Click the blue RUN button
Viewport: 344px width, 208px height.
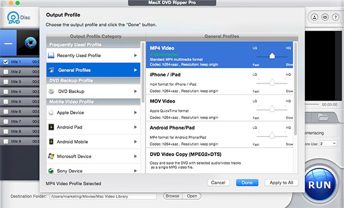320,185
